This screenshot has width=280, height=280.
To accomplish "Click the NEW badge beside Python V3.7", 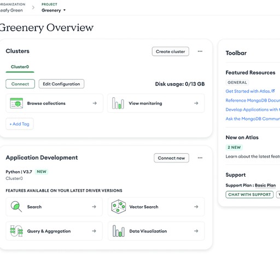I will [x=42, y=172].
